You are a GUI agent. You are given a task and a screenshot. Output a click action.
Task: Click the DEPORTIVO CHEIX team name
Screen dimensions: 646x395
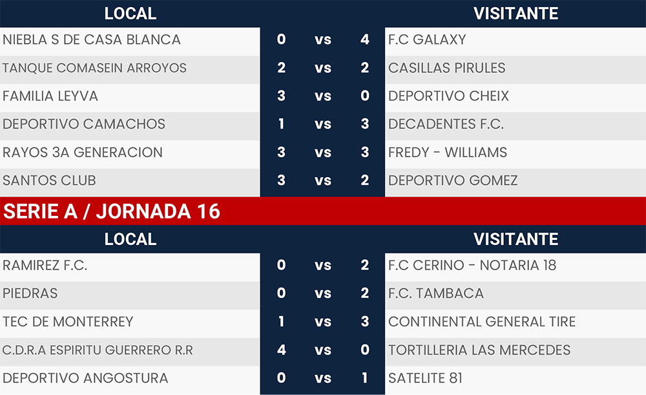449,96
